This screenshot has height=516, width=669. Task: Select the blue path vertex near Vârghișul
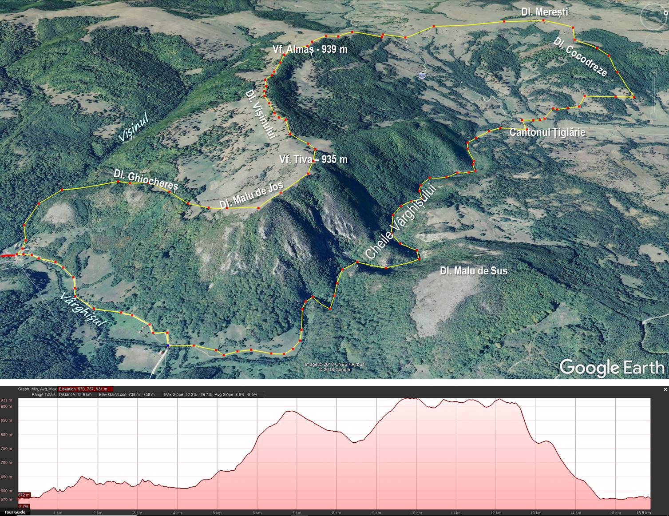coord(168,345)
